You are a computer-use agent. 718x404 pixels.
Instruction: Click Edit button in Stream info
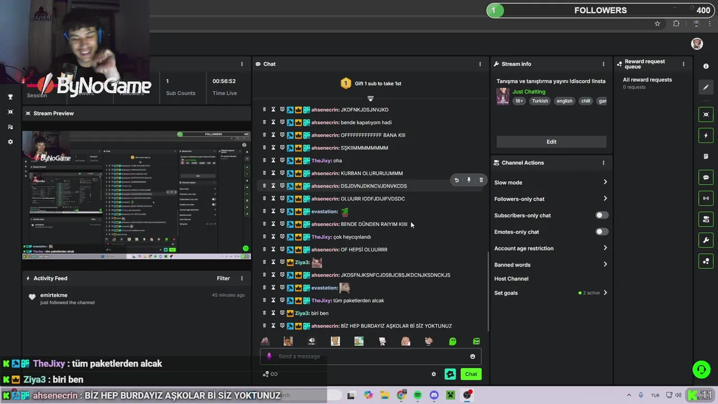(551, 142)
